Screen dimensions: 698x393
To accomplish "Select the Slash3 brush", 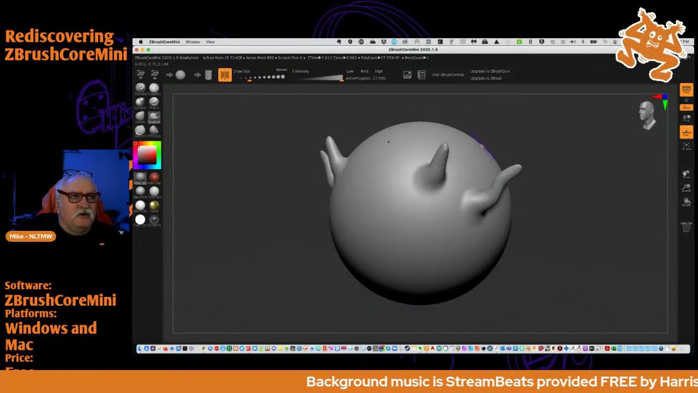I will tap(140, 130).
